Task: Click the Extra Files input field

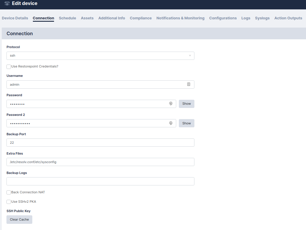Action: [100, 162]
